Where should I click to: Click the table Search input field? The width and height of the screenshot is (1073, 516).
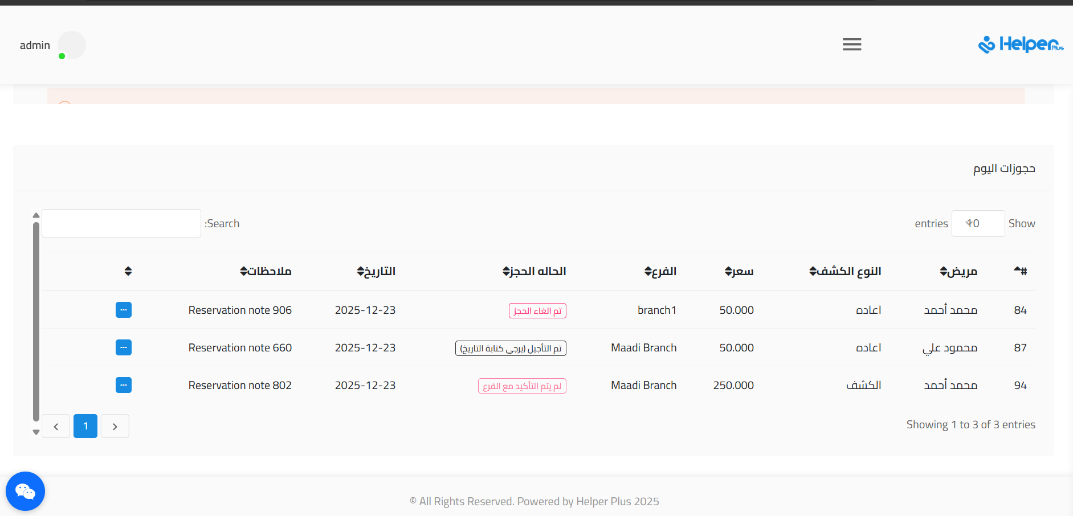(121, 223)
